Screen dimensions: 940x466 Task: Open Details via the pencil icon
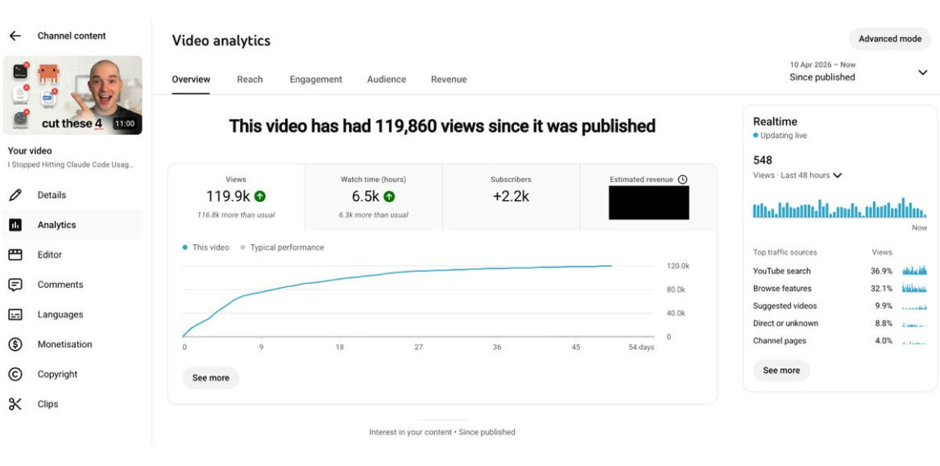pos(15,195)
